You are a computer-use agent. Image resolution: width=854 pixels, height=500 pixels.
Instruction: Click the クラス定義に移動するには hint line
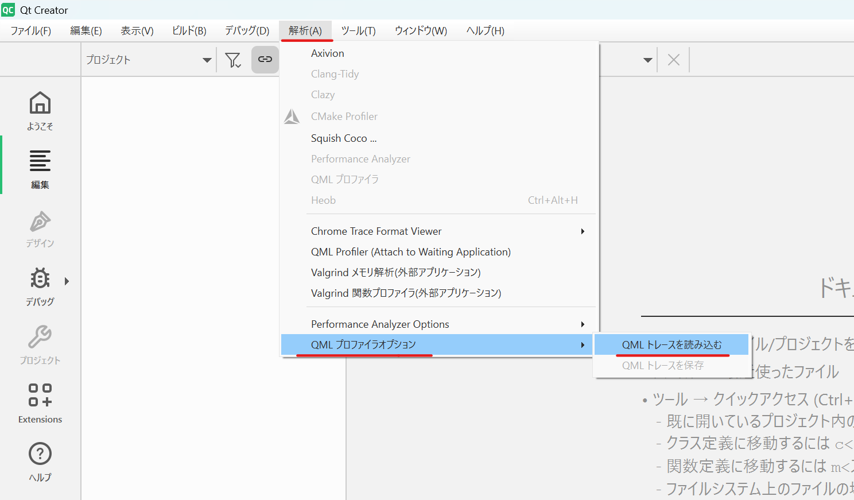pos(759,443)
